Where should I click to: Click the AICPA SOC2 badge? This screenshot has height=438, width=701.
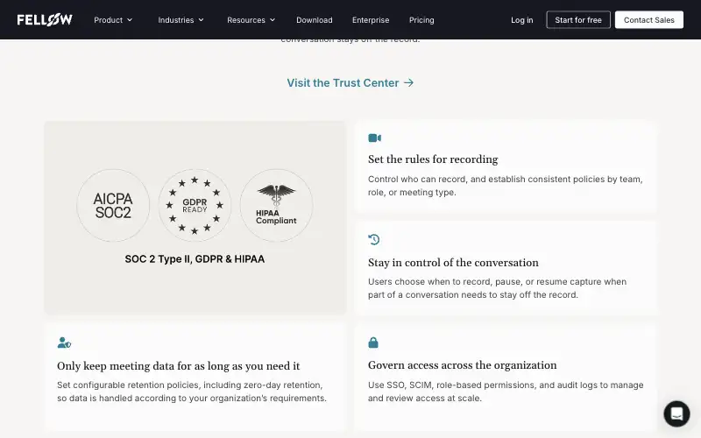[x=113, y=205]
